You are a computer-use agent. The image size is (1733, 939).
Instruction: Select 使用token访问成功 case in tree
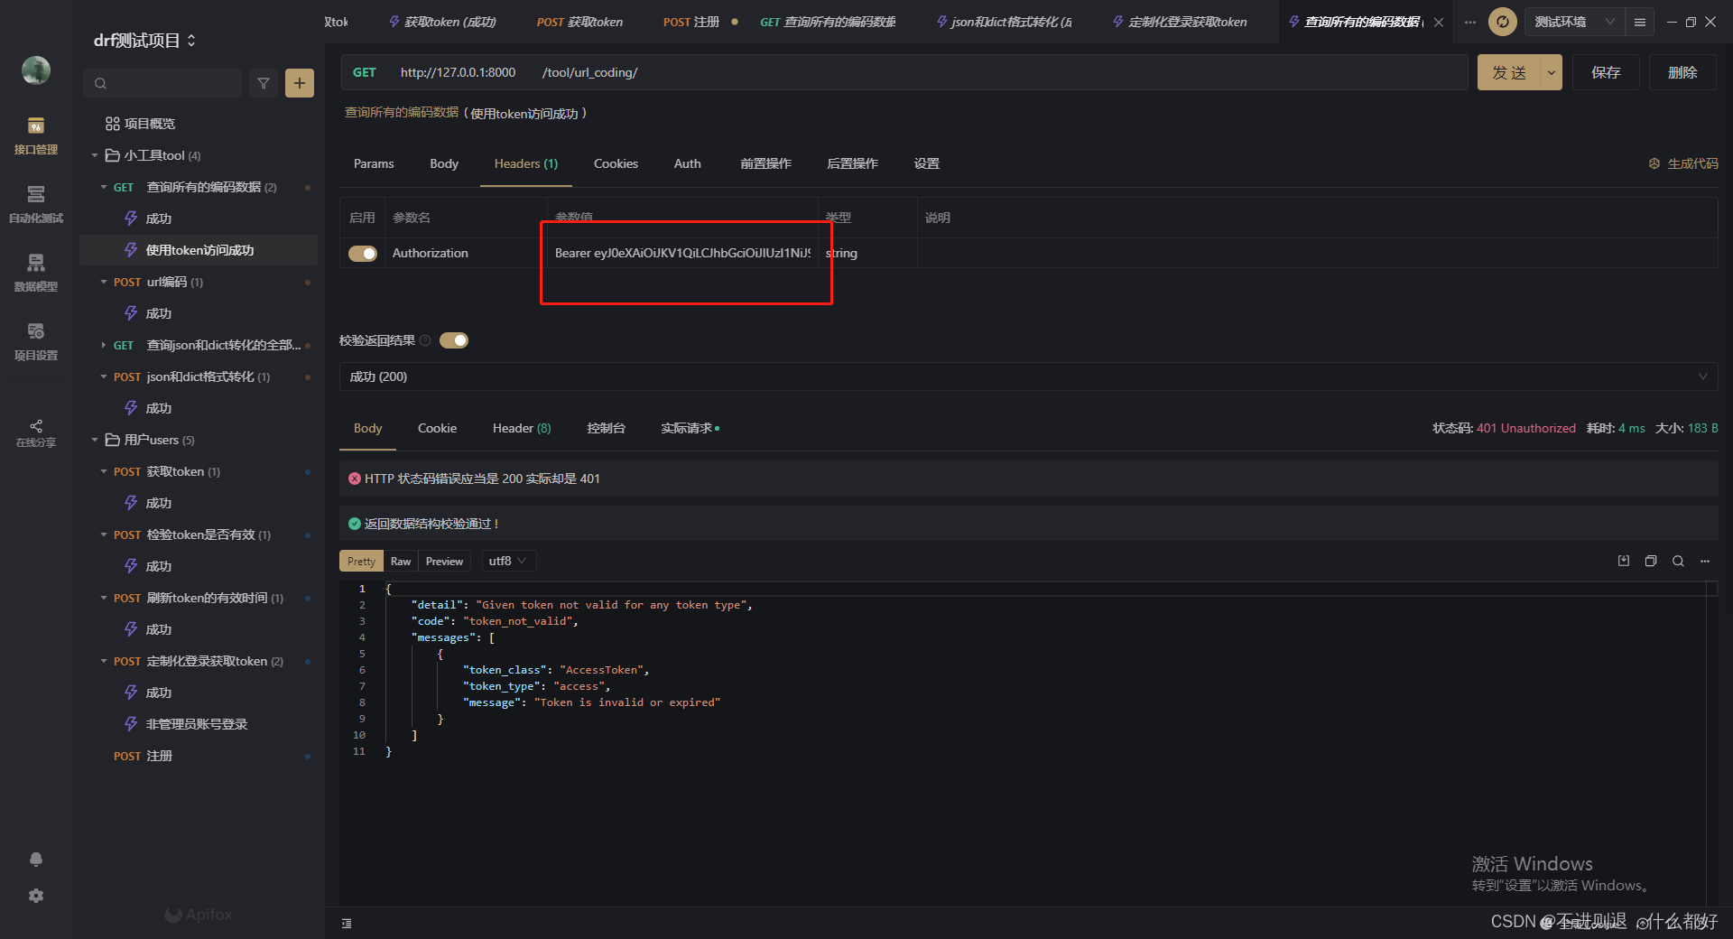(199, 250)
